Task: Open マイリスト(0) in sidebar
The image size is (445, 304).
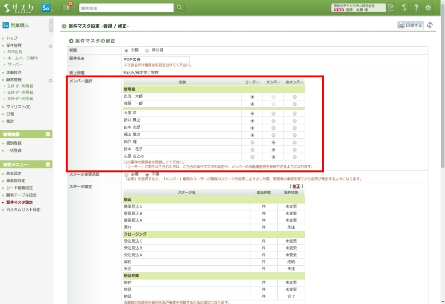Action: [18, 107]
